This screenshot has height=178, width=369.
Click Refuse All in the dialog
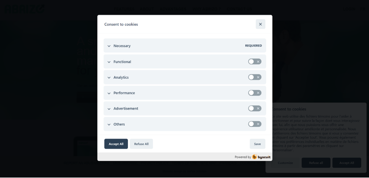click(141, 144)
